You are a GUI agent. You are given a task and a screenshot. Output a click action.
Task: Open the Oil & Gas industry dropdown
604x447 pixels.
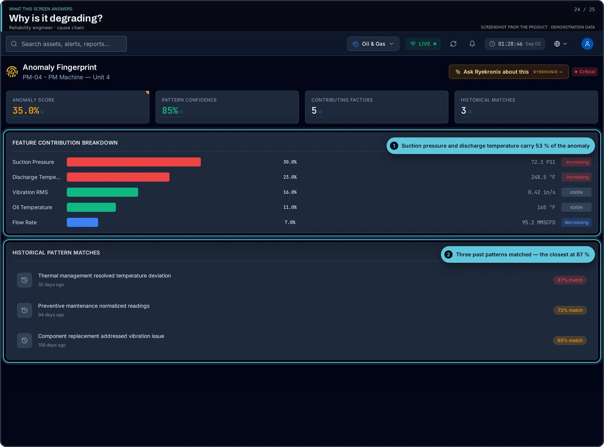click(373, 44)
